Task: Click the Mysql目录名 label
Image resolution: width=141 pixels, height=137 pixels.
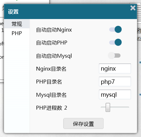Action: tap(51, 95)
